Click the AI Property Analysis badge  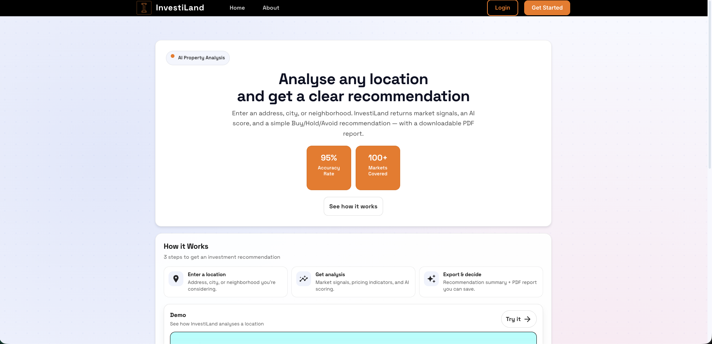(x=198, y=58)
